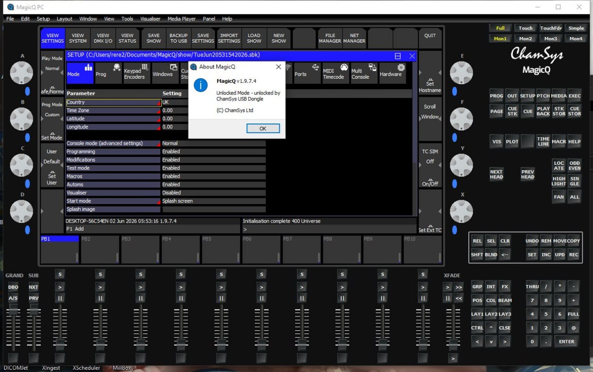Viewport: 593px width, 372px height.
Task: Close the SETUP window with X
Action: pos(412,56)
